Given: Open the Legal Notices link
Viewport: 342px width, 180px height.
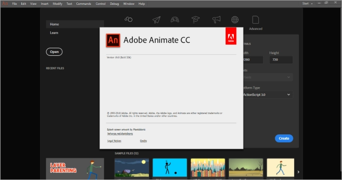Looking at the screenshot, I should point(114,141).
